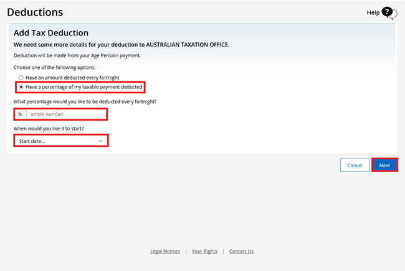Viewport: 405px width, 271px height.
Task: Select the percentage of taxable payment radio button
Action: pyautogui.click(x=21, y=86)
